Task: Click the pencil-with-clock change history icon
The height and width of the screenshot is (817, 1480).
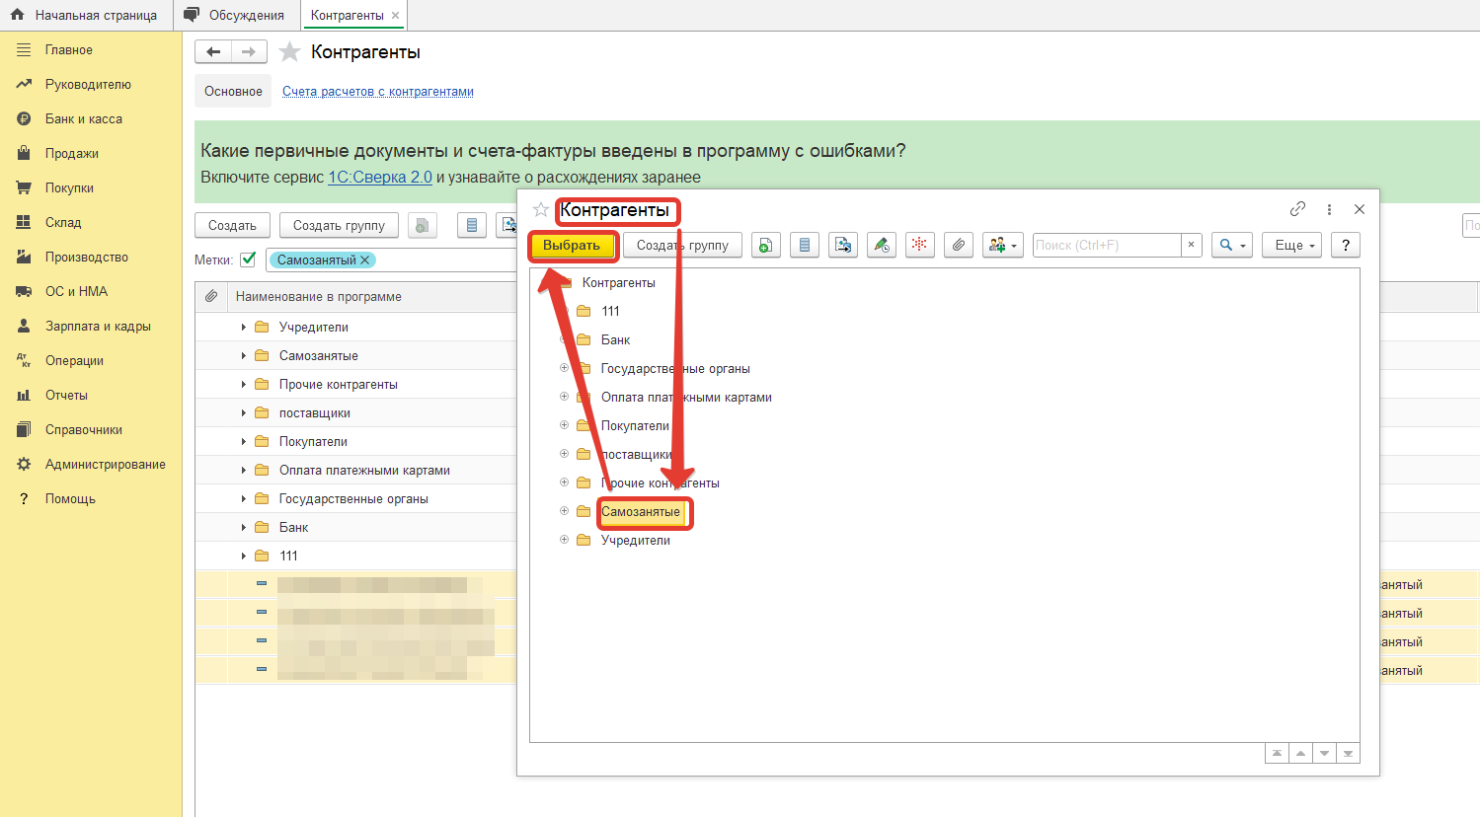Action: coord(881,246)
